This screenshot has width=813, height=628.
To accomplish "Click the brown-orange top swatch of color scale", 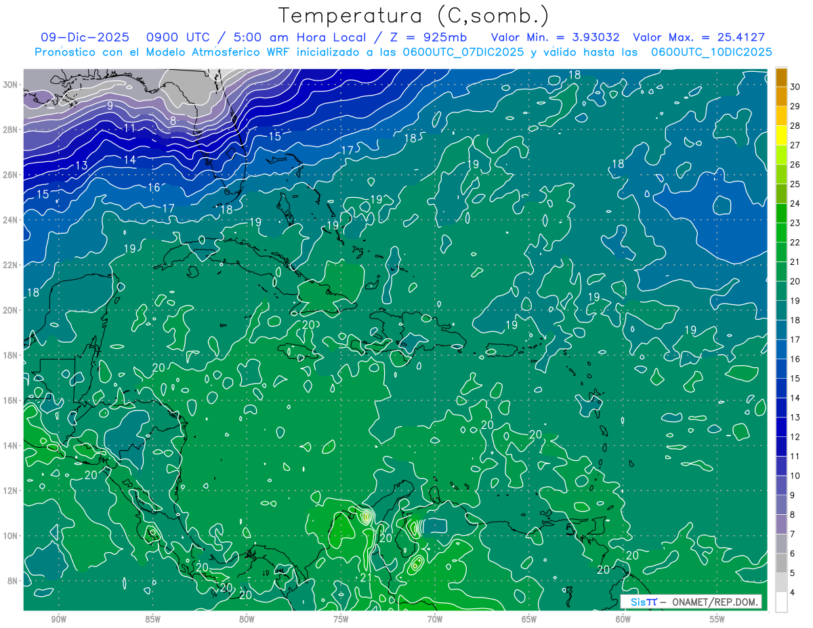I will pyautogui.click(x=781, y=77).
